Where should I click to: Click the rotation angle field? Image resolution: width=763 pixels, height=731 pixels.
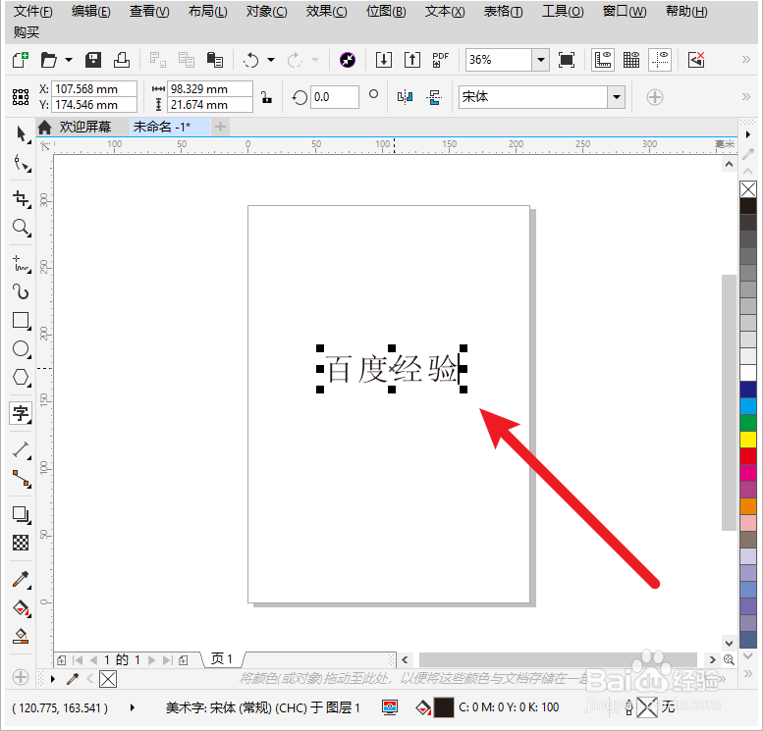coord(334,97)
